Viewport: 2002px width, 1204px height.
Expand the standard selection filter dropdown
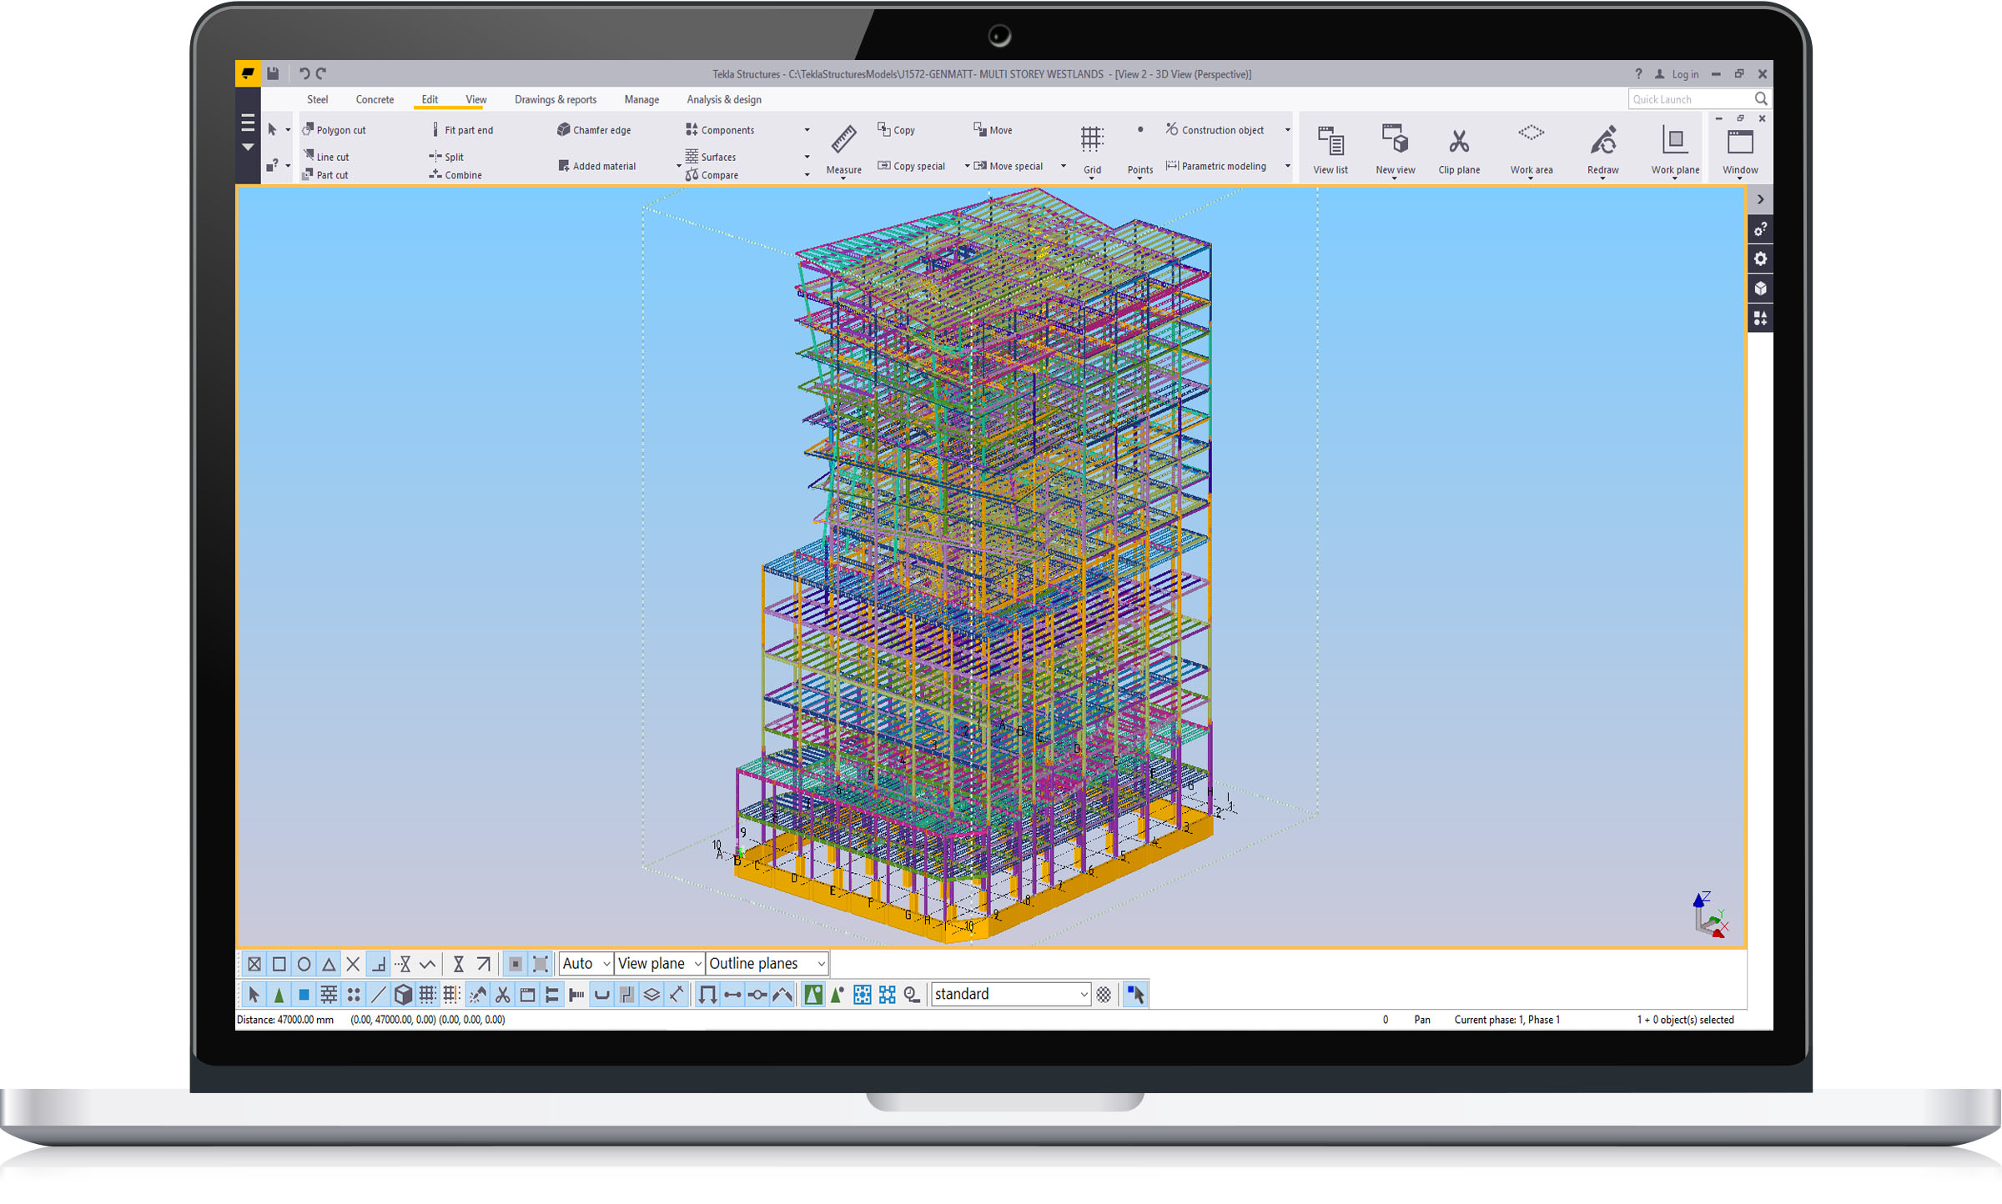pos(1084,994)
